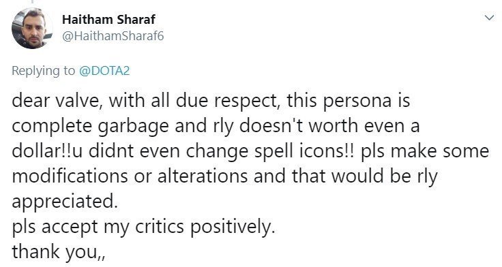This screenshot has width=502, height=267.
Task: Click the thread connector line above the avatar
Action: [32, 1]
